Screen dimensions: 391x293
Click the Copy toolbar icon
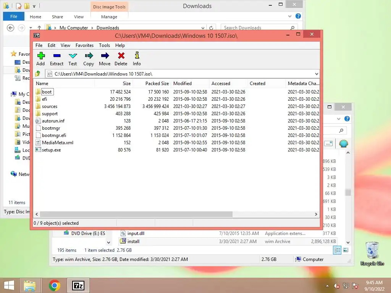point(89,56)
